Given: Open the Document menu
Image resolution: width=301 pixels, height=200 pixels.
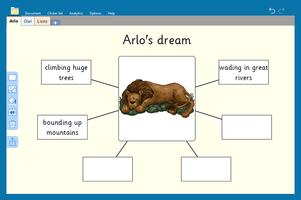Looking at the screenshot, I should (x=33, y=13).
